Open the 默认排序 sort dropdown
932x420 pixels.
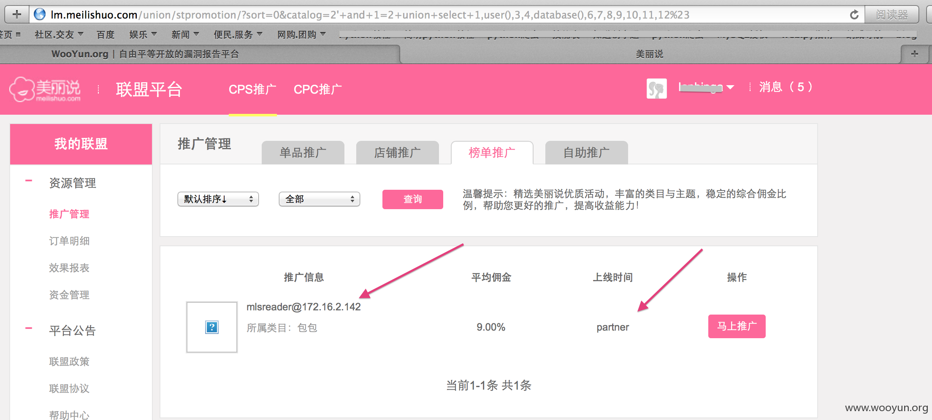coord(218,199)
